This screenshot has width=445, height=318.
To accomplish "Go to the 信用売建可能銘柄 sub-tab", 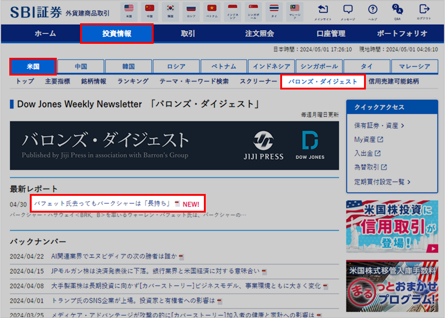I will pyautogui.click(x=394, y=82).
